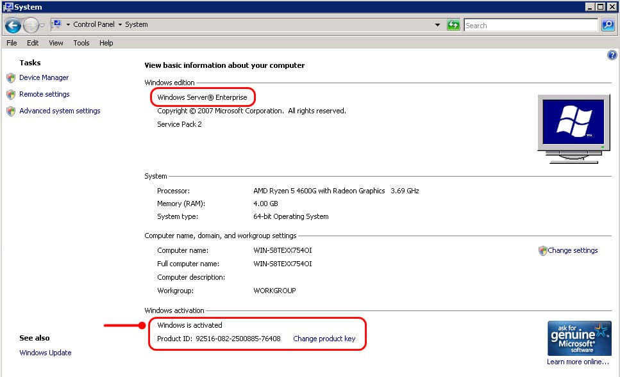Click the shield icon next to Change settings

click(x=542, y=251)
